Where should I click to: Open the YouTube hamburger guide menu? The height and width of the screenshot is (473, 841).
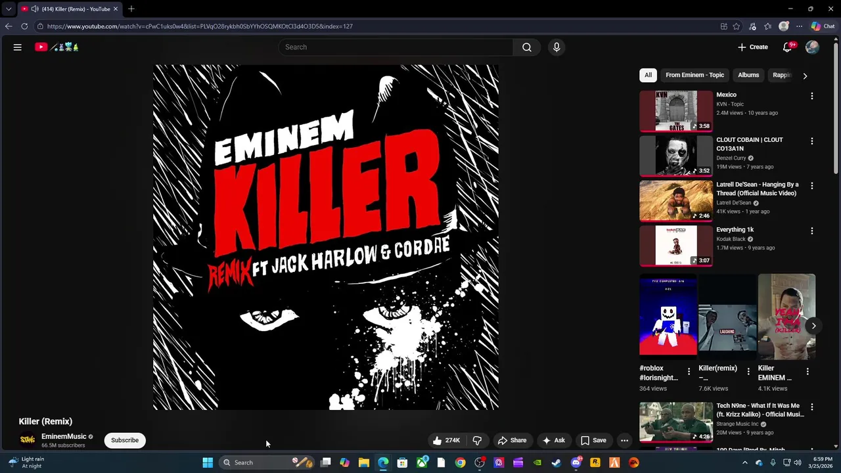point(18,47)
